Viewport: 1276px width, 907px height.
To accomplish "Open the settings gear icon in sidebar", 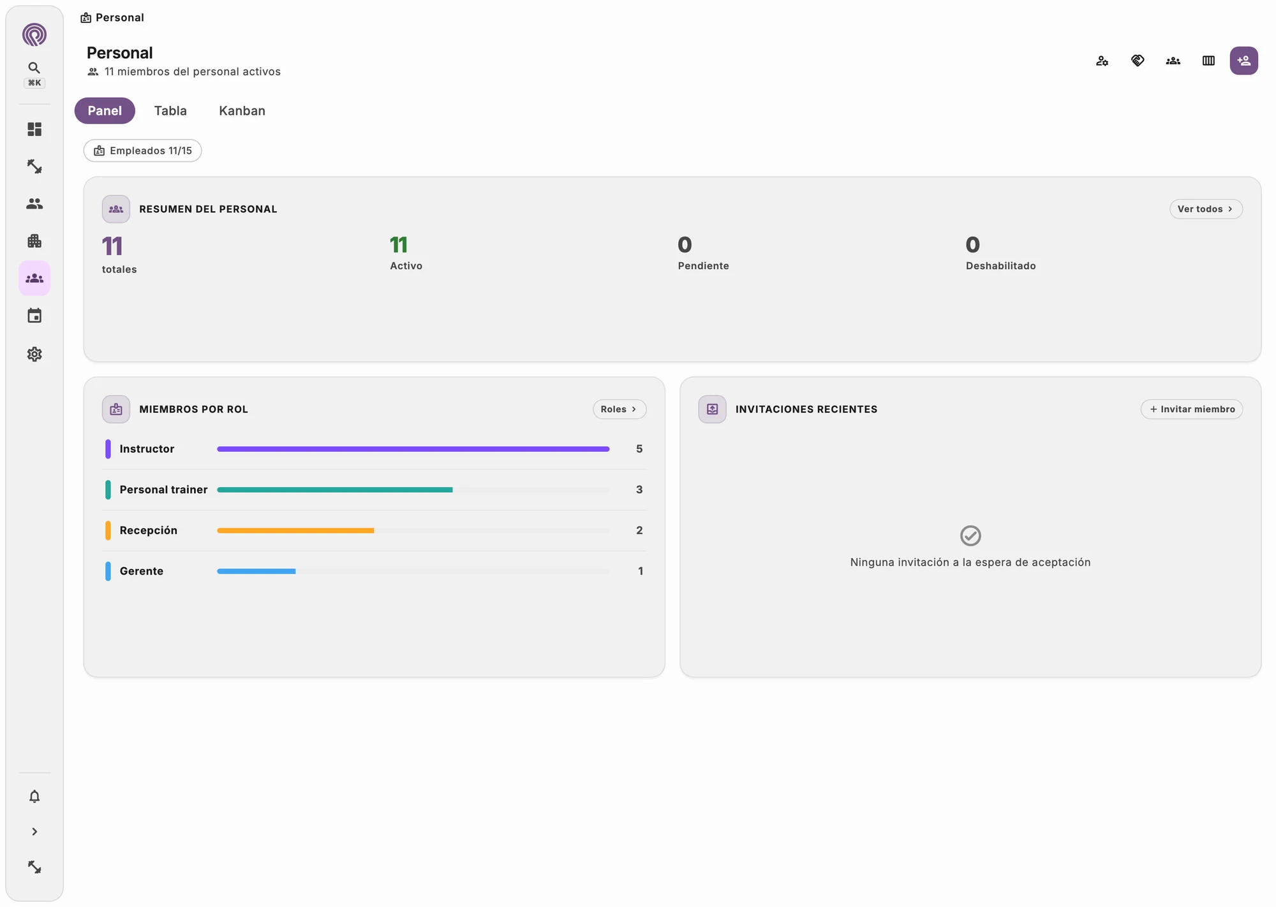I will (x=34, y=354).
